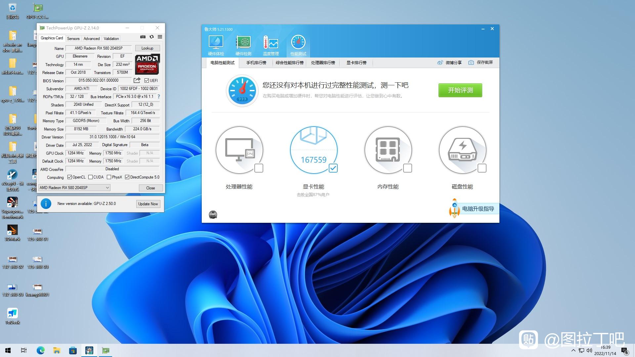Toggle the OpenCL checkbox
The height and width of the screenshot is (357, 635).
[69, 177]
